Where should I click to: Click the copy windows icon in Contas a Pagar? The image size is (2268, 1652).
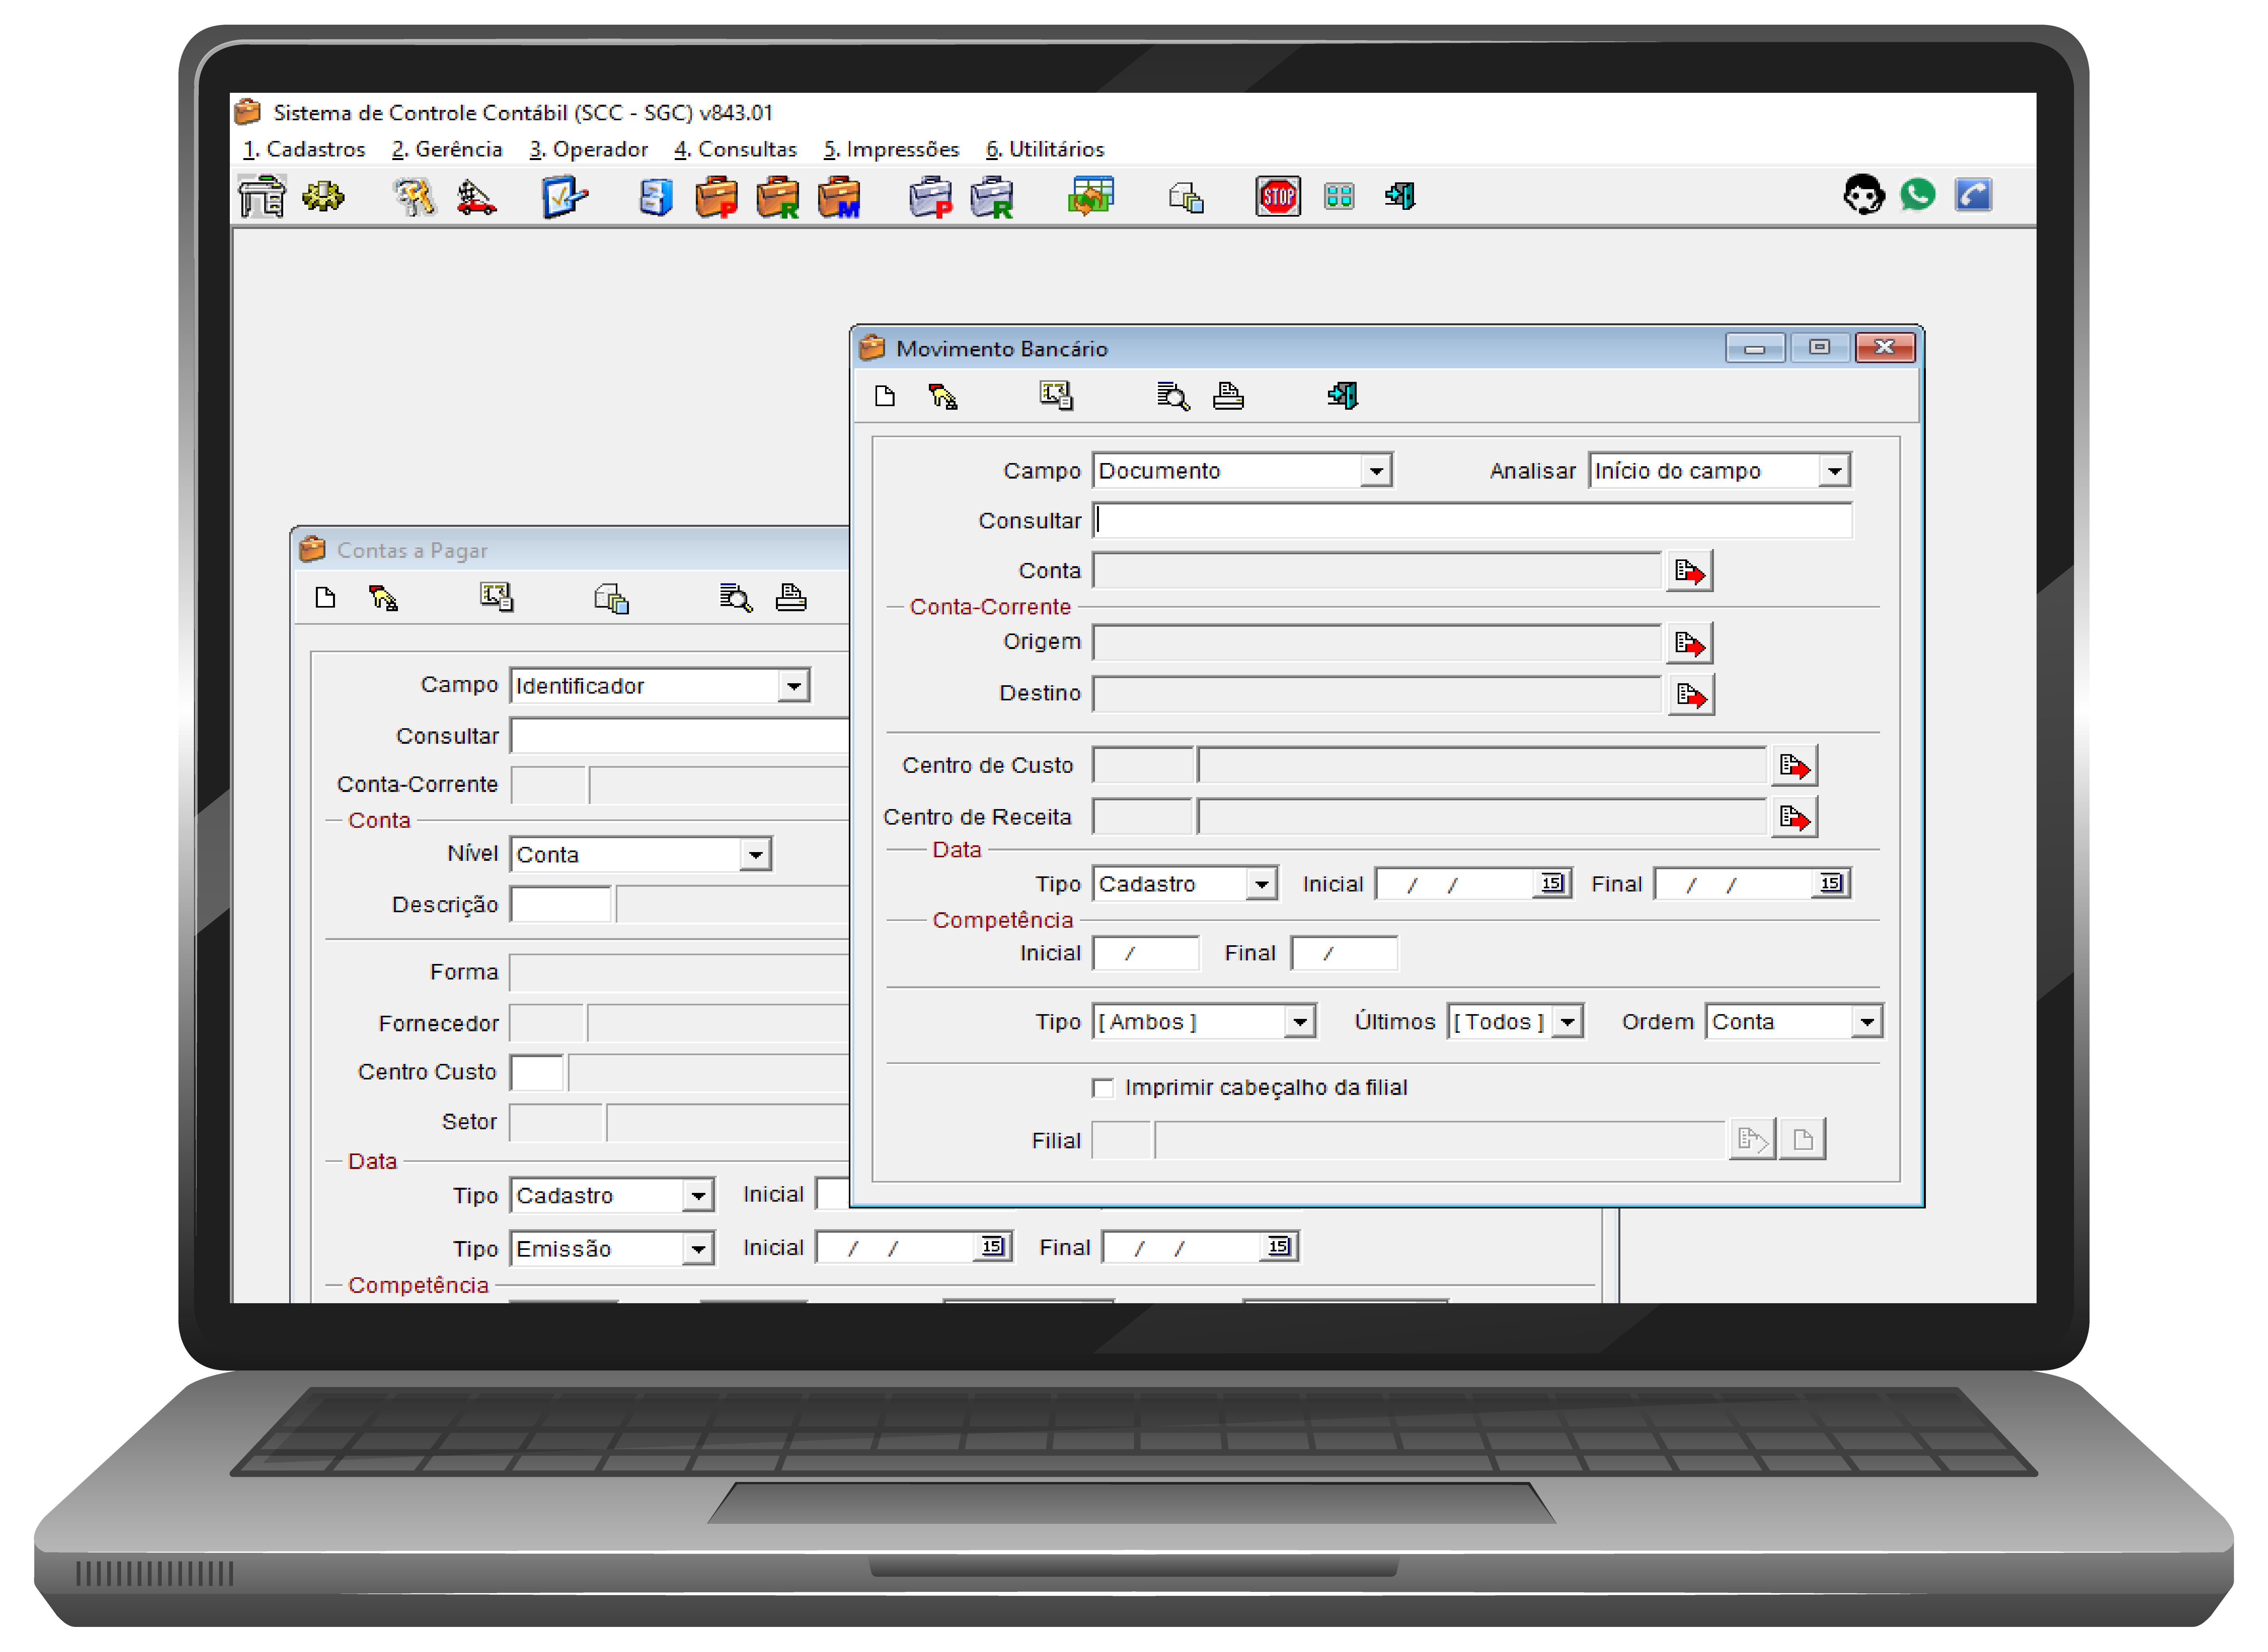(x=611, y=599)
